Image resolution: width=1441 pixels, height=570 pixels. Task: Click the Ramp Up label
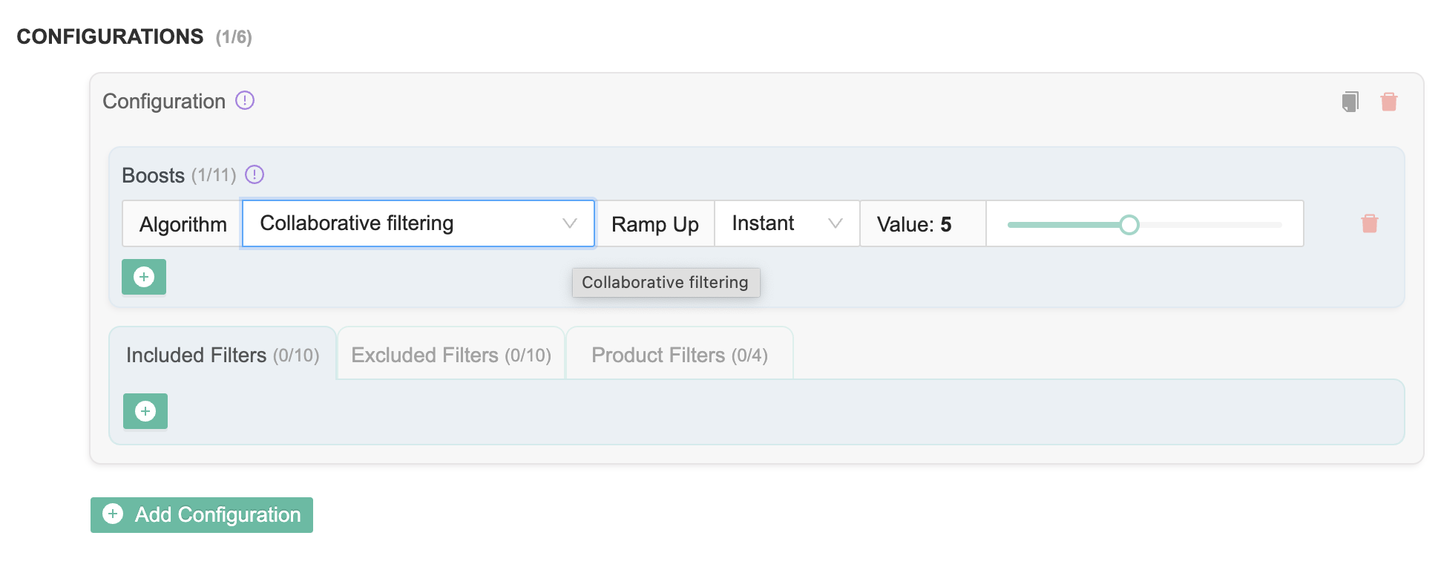(654, 224)
